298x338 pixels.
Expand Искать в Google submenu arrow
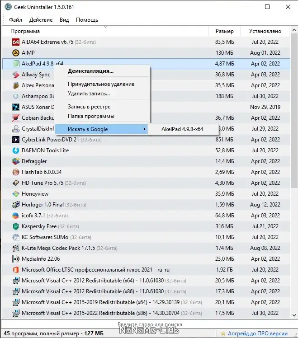[x=144, y=129]
